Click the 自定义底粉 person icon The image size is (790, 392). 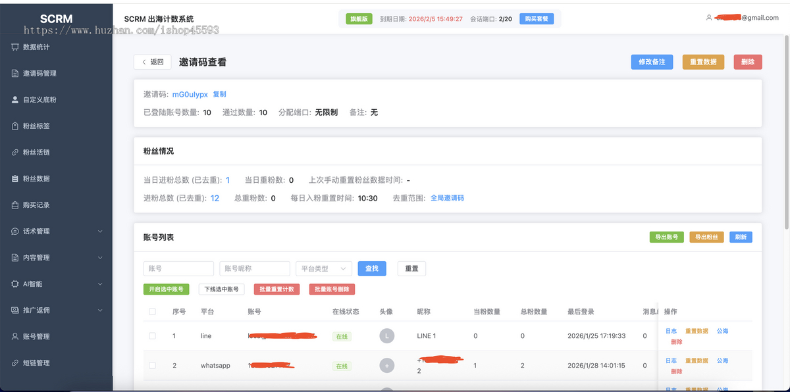point(15,100)
